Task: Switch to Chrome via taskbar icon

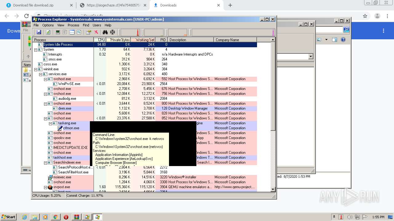Action: [55, 217]
